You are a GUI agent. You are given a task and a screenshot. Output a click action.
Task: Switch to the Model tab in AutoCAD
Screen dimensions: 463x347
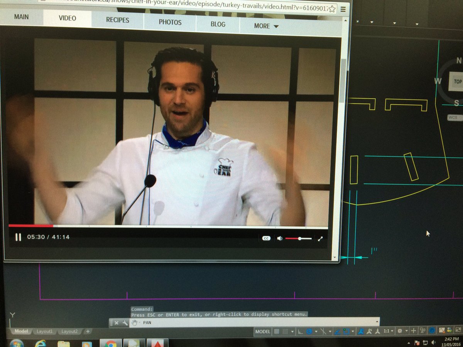(x=21, y=331)
